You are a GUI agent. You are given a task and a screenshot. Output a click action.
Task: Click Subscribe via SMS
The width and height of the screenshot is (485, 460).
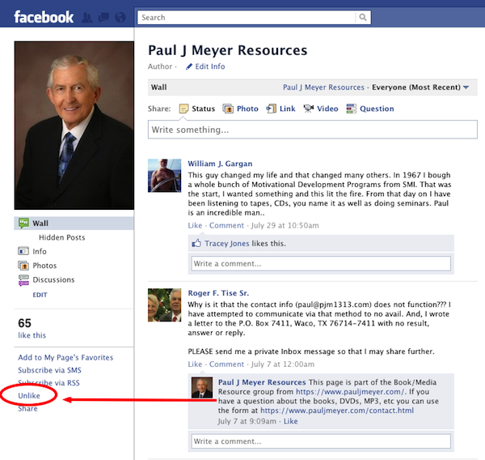tap(49, 370)
